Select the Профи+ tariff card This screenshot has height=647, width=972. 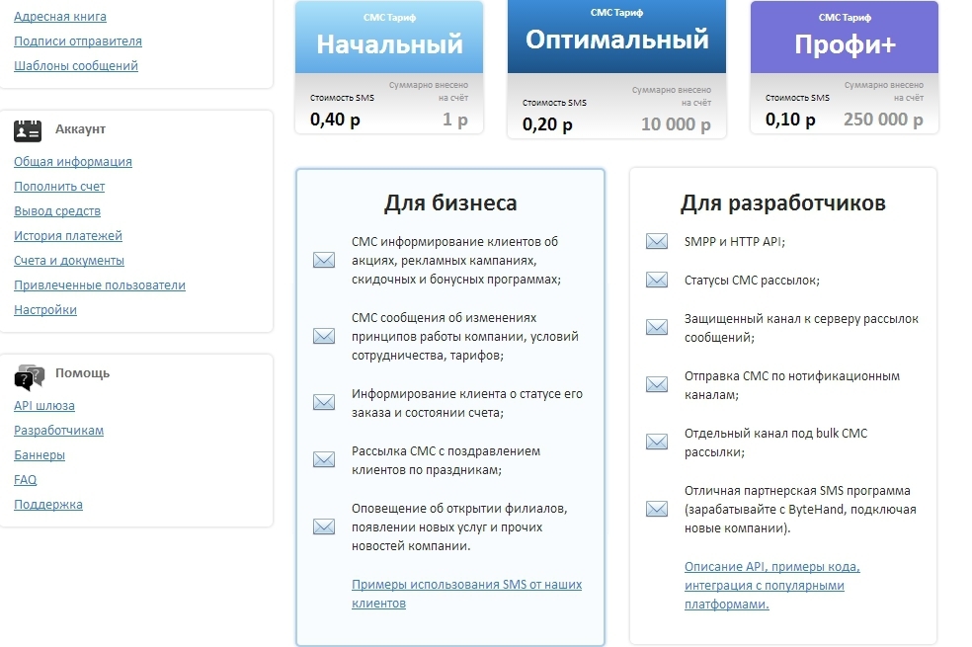pos(845,67)
